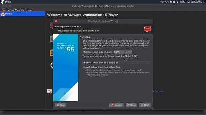Click the 03/18/2020 date in the panel
The image size is (206, 115).
point(196,2)
